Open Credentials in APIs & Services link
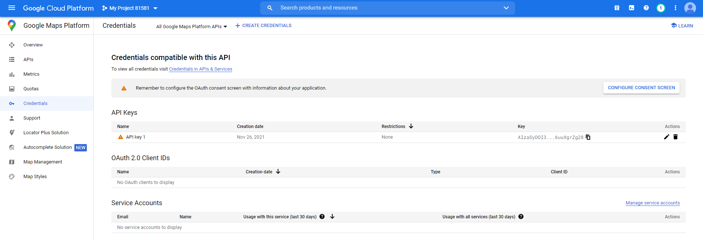Image resolution: width=703 pixels, height=241 pixels. click(x=200, y=69)
